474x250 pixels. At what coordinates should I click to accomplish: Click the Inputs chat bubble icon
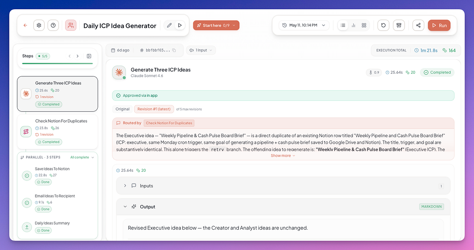point(134,186)
